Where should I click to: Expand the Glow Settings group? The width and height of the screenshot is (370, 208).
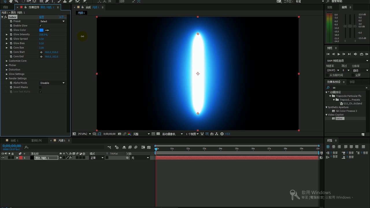point(7,74)
